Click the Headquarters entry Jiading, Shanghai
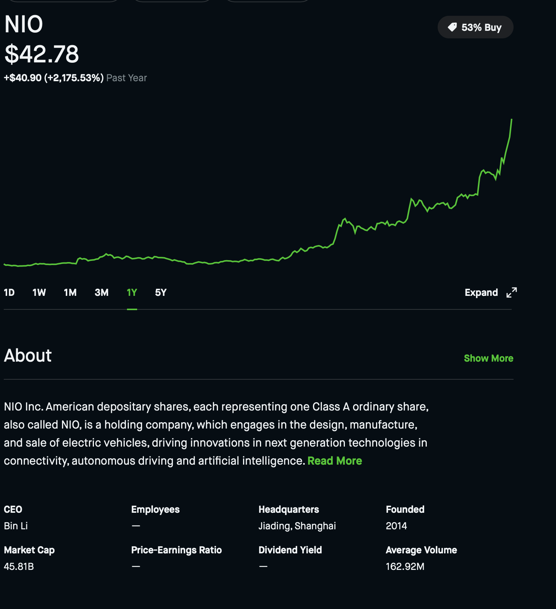The height and width of the screenshot is (609, 556). [x=297, y=526]
